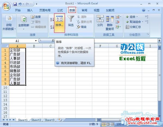Select cell containing 行政部
163x127 pixels.
[x=17, y=63]
